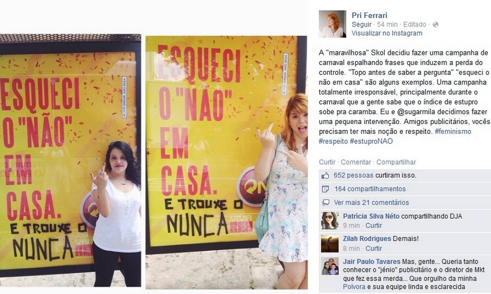Click the comment bubble icon
The image size is (491, 294).
[x=326, y=203]
